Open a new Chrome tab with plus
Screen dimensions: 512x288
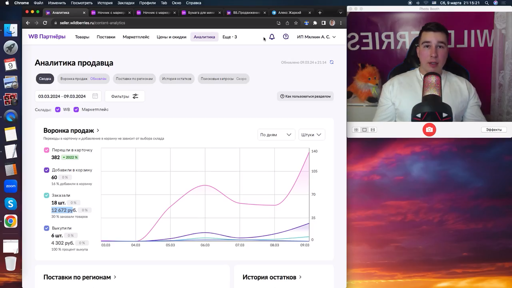pyautogui.click(x=320, y=12)
